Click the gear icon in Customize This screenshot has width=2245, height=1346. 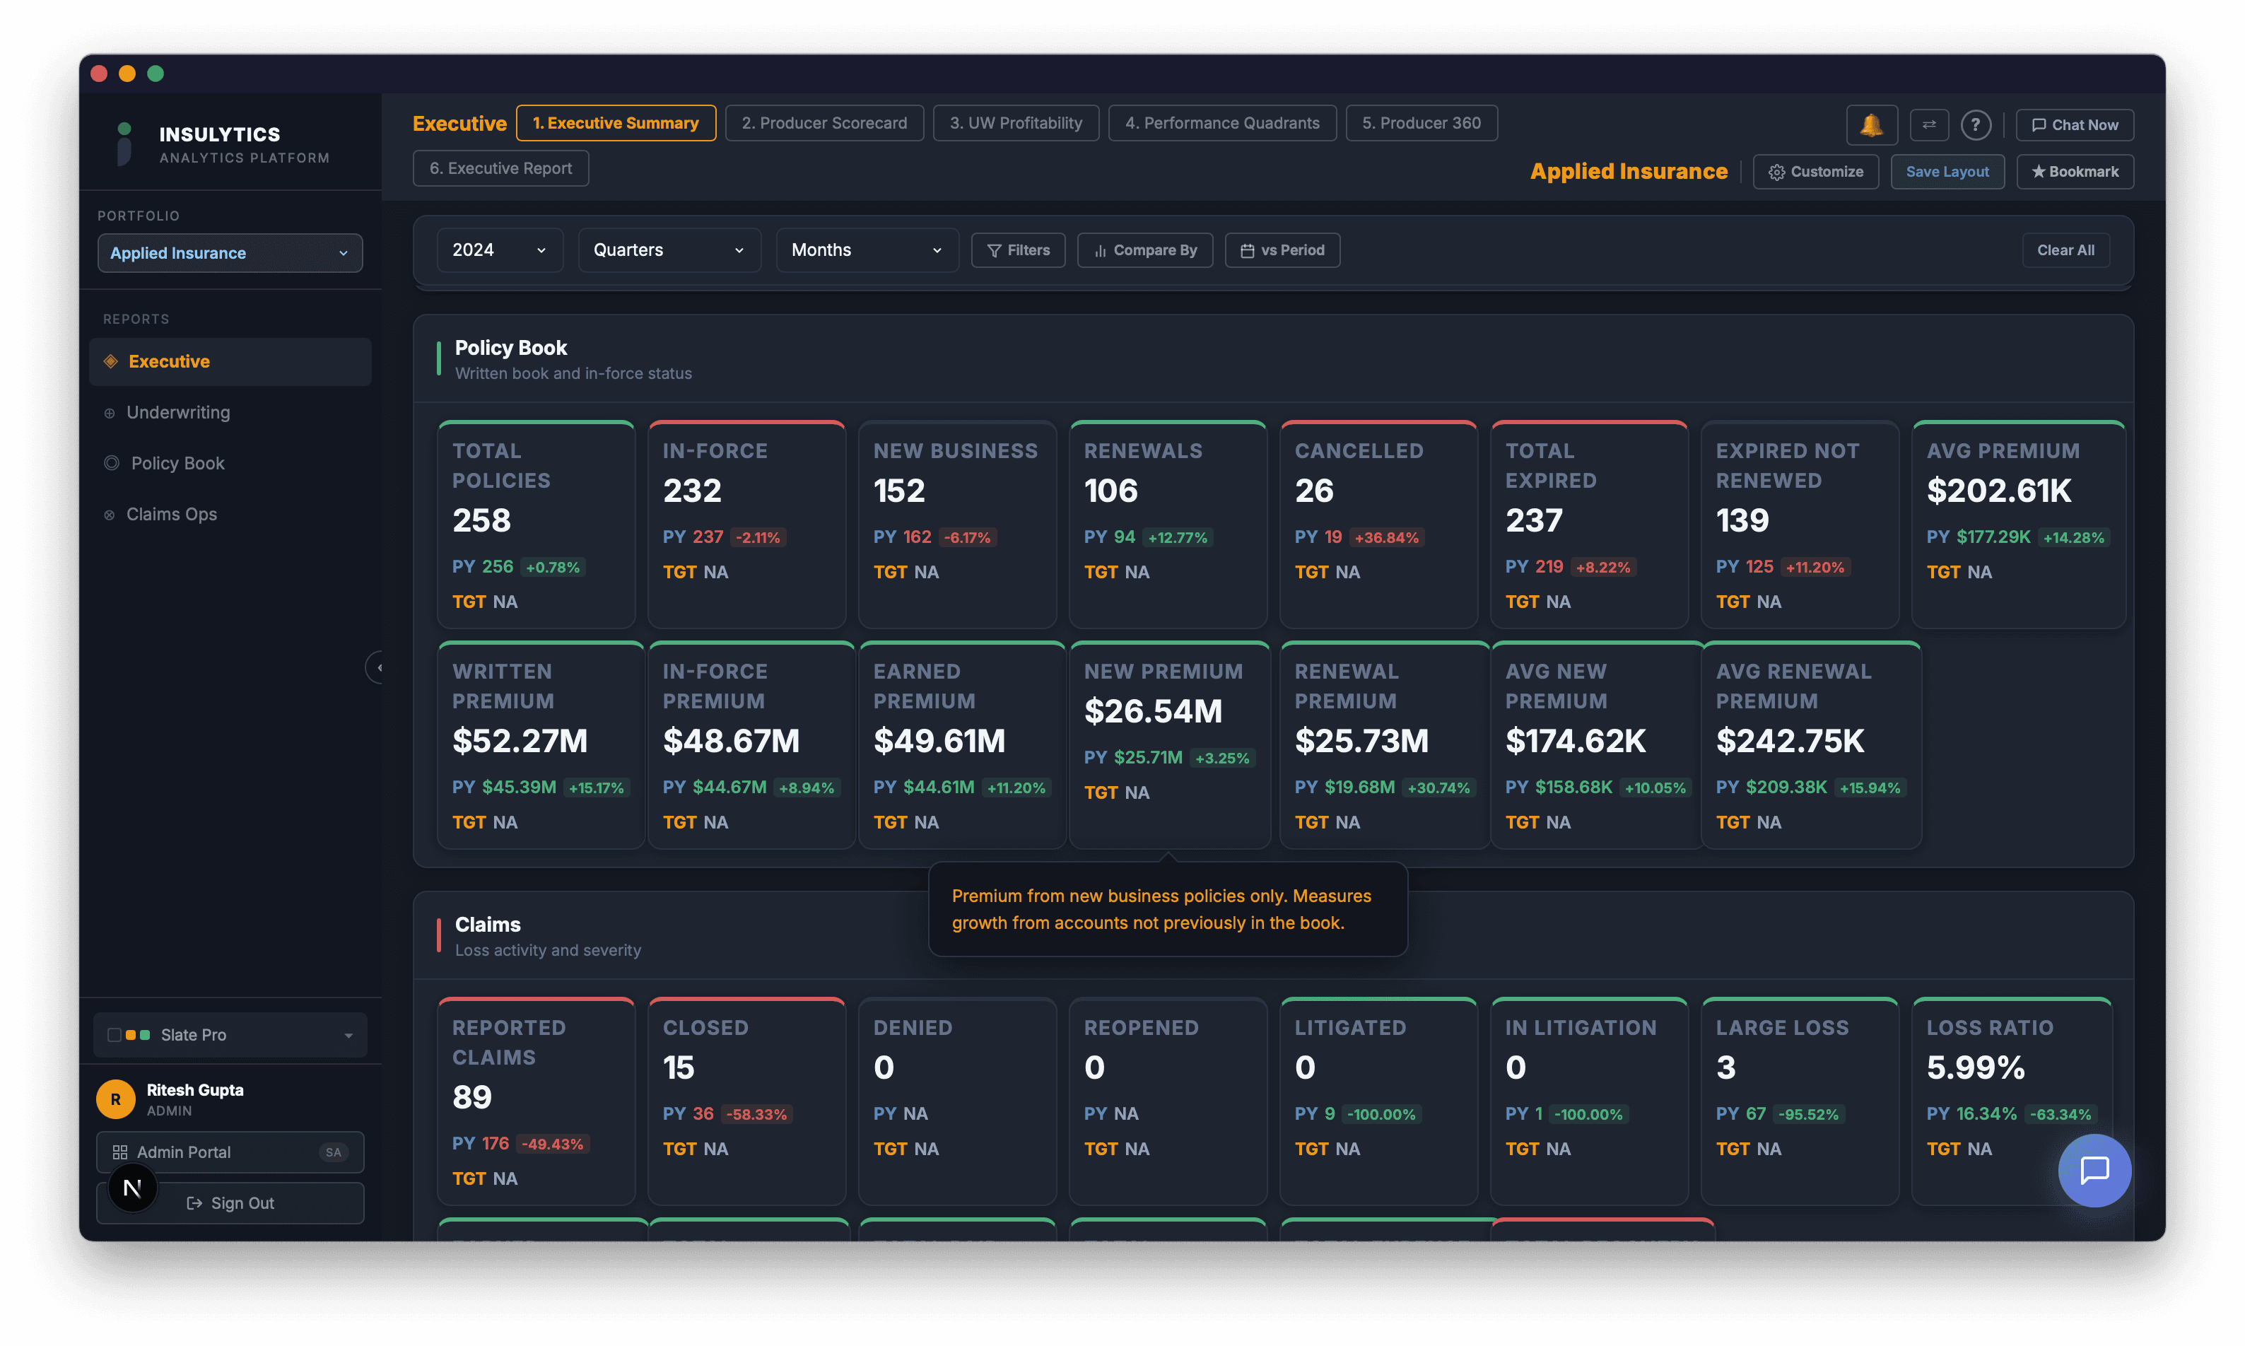pyautogui.click(x=1776, y=172)
